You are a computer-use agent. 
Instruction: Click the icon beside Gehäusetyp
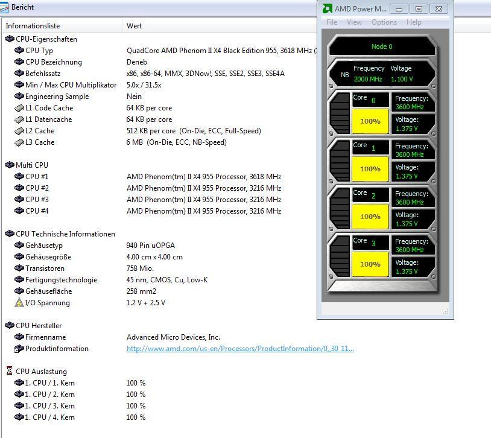[19, 245]
